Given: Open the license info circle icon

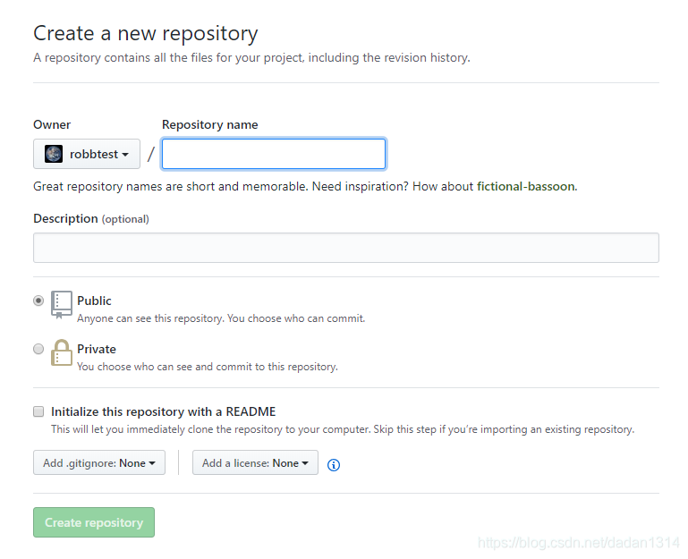Looking at the screenshot, I should (x=334, y=465).
